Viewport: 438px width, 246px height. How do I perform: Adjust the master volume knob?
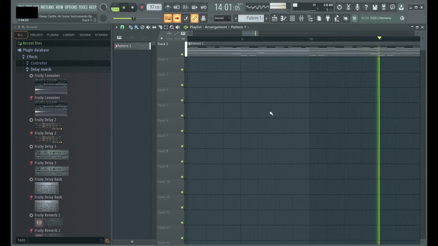pyautogui.click(x=103, y=7)
